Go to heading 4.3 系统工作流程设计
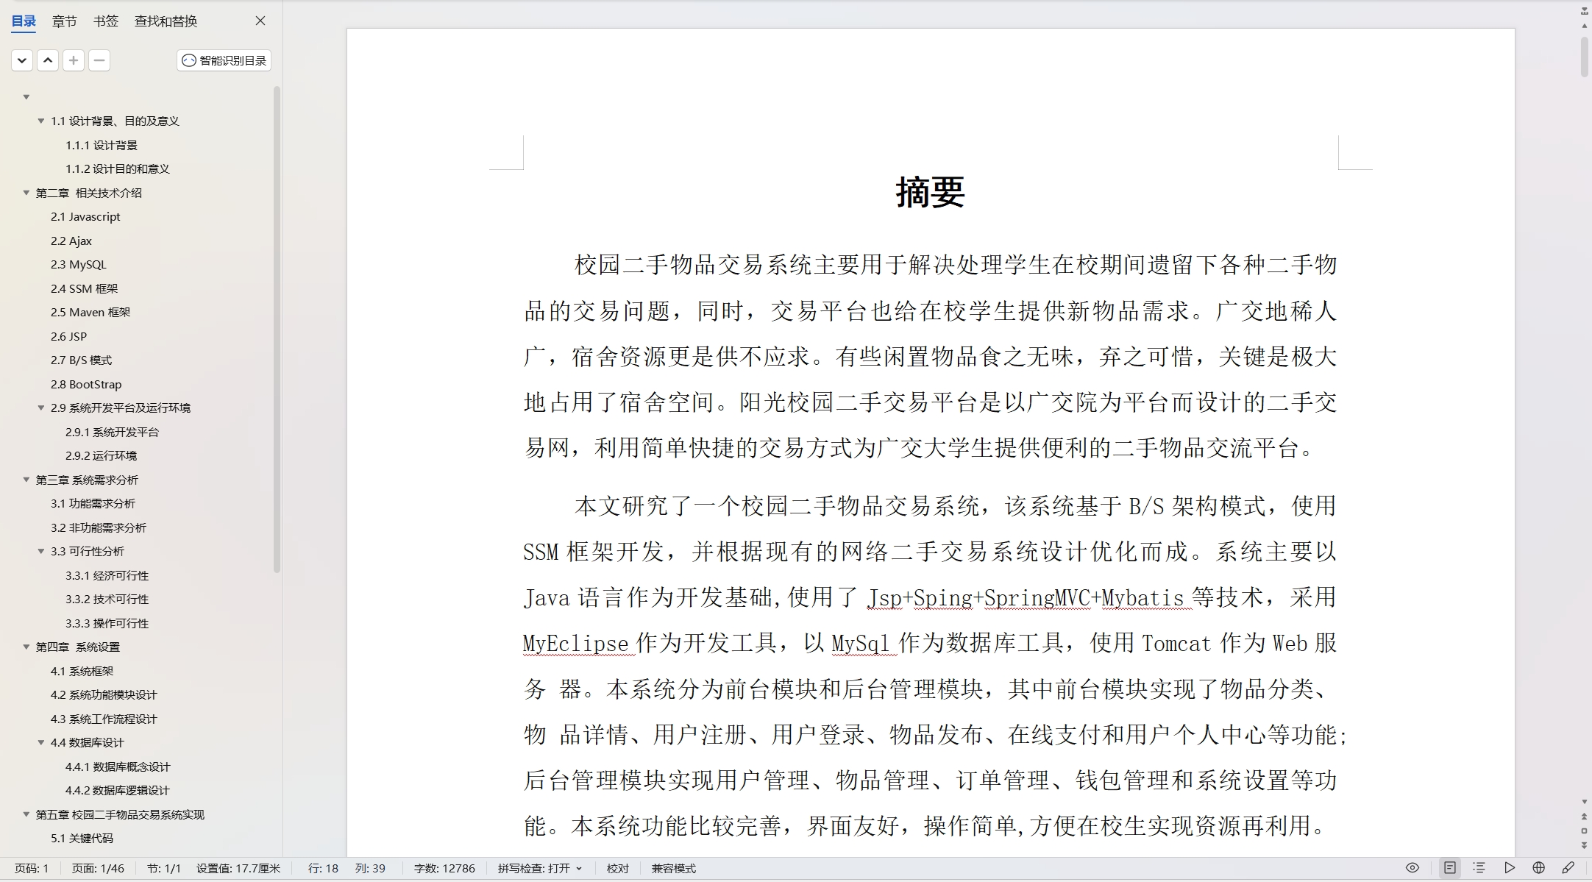The height and width of the screenshot is (882, 1592). click(x=104, y=719)
